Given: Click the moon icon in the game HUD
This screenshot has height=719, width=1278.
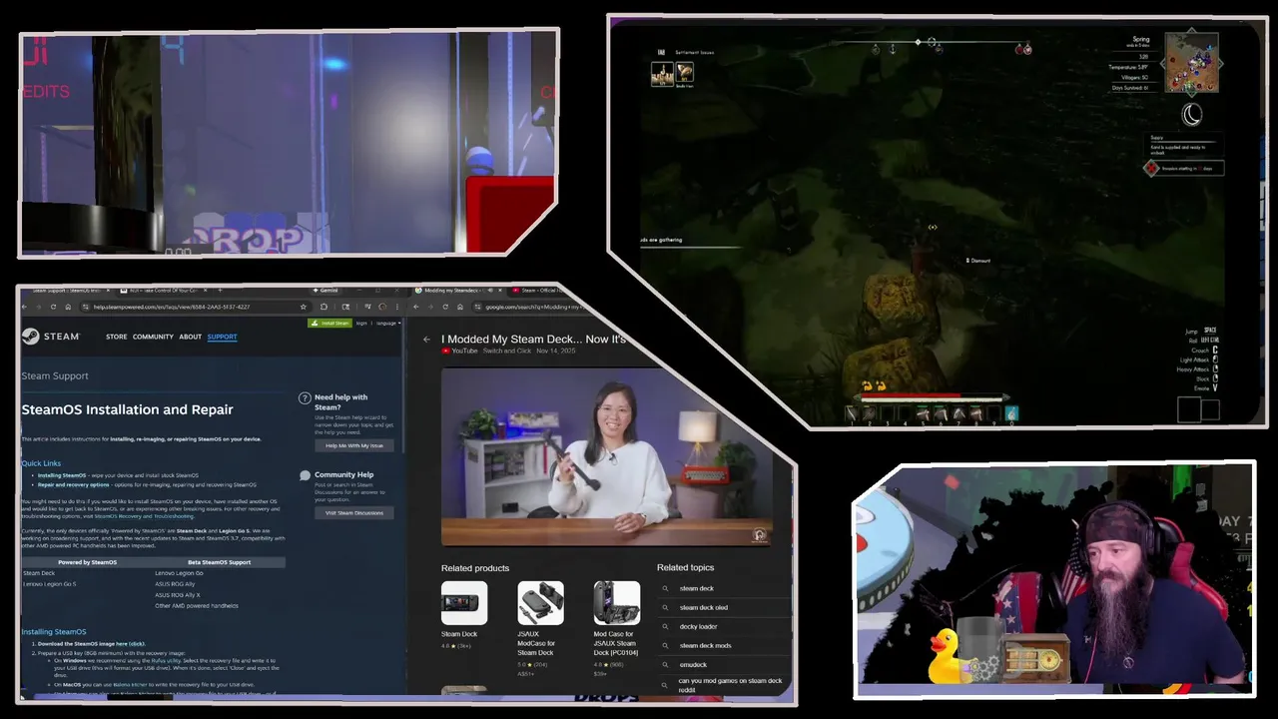Looking at the screenshot, I should [x=1192, y=115].
